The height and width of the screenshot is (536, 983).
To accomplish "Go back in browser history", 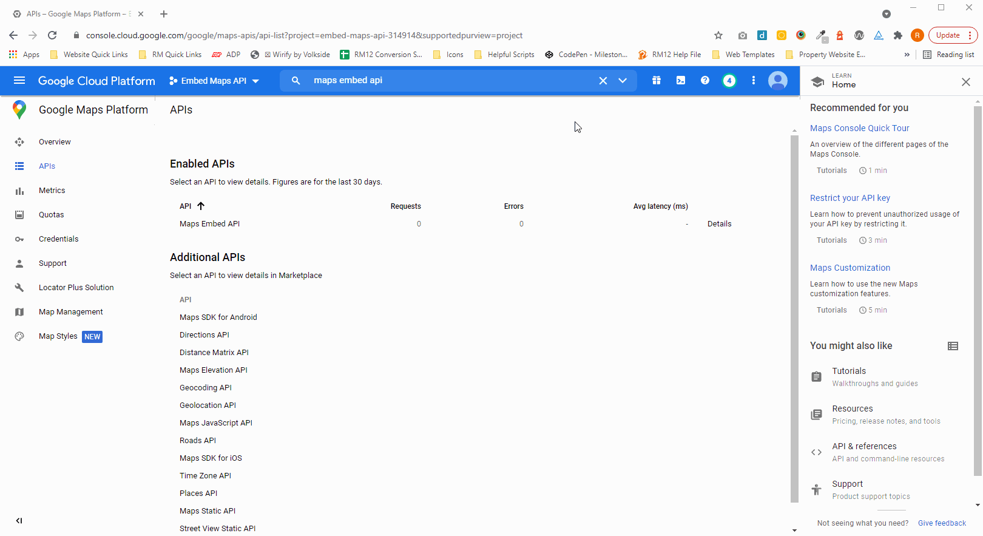I will tap(13, 35).
